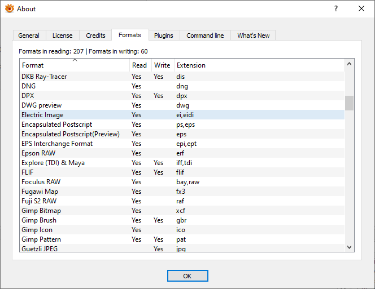Select the Encapsulated Postscript(Preview) row
The image size is (375, 289).
pyautogui.click(x=182, y=134)
